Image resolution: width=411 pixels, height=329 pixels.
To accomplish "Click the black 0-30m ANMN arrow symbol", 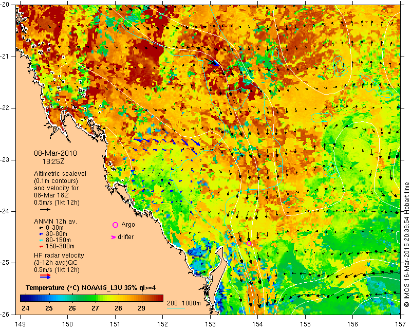I will 41,227.
